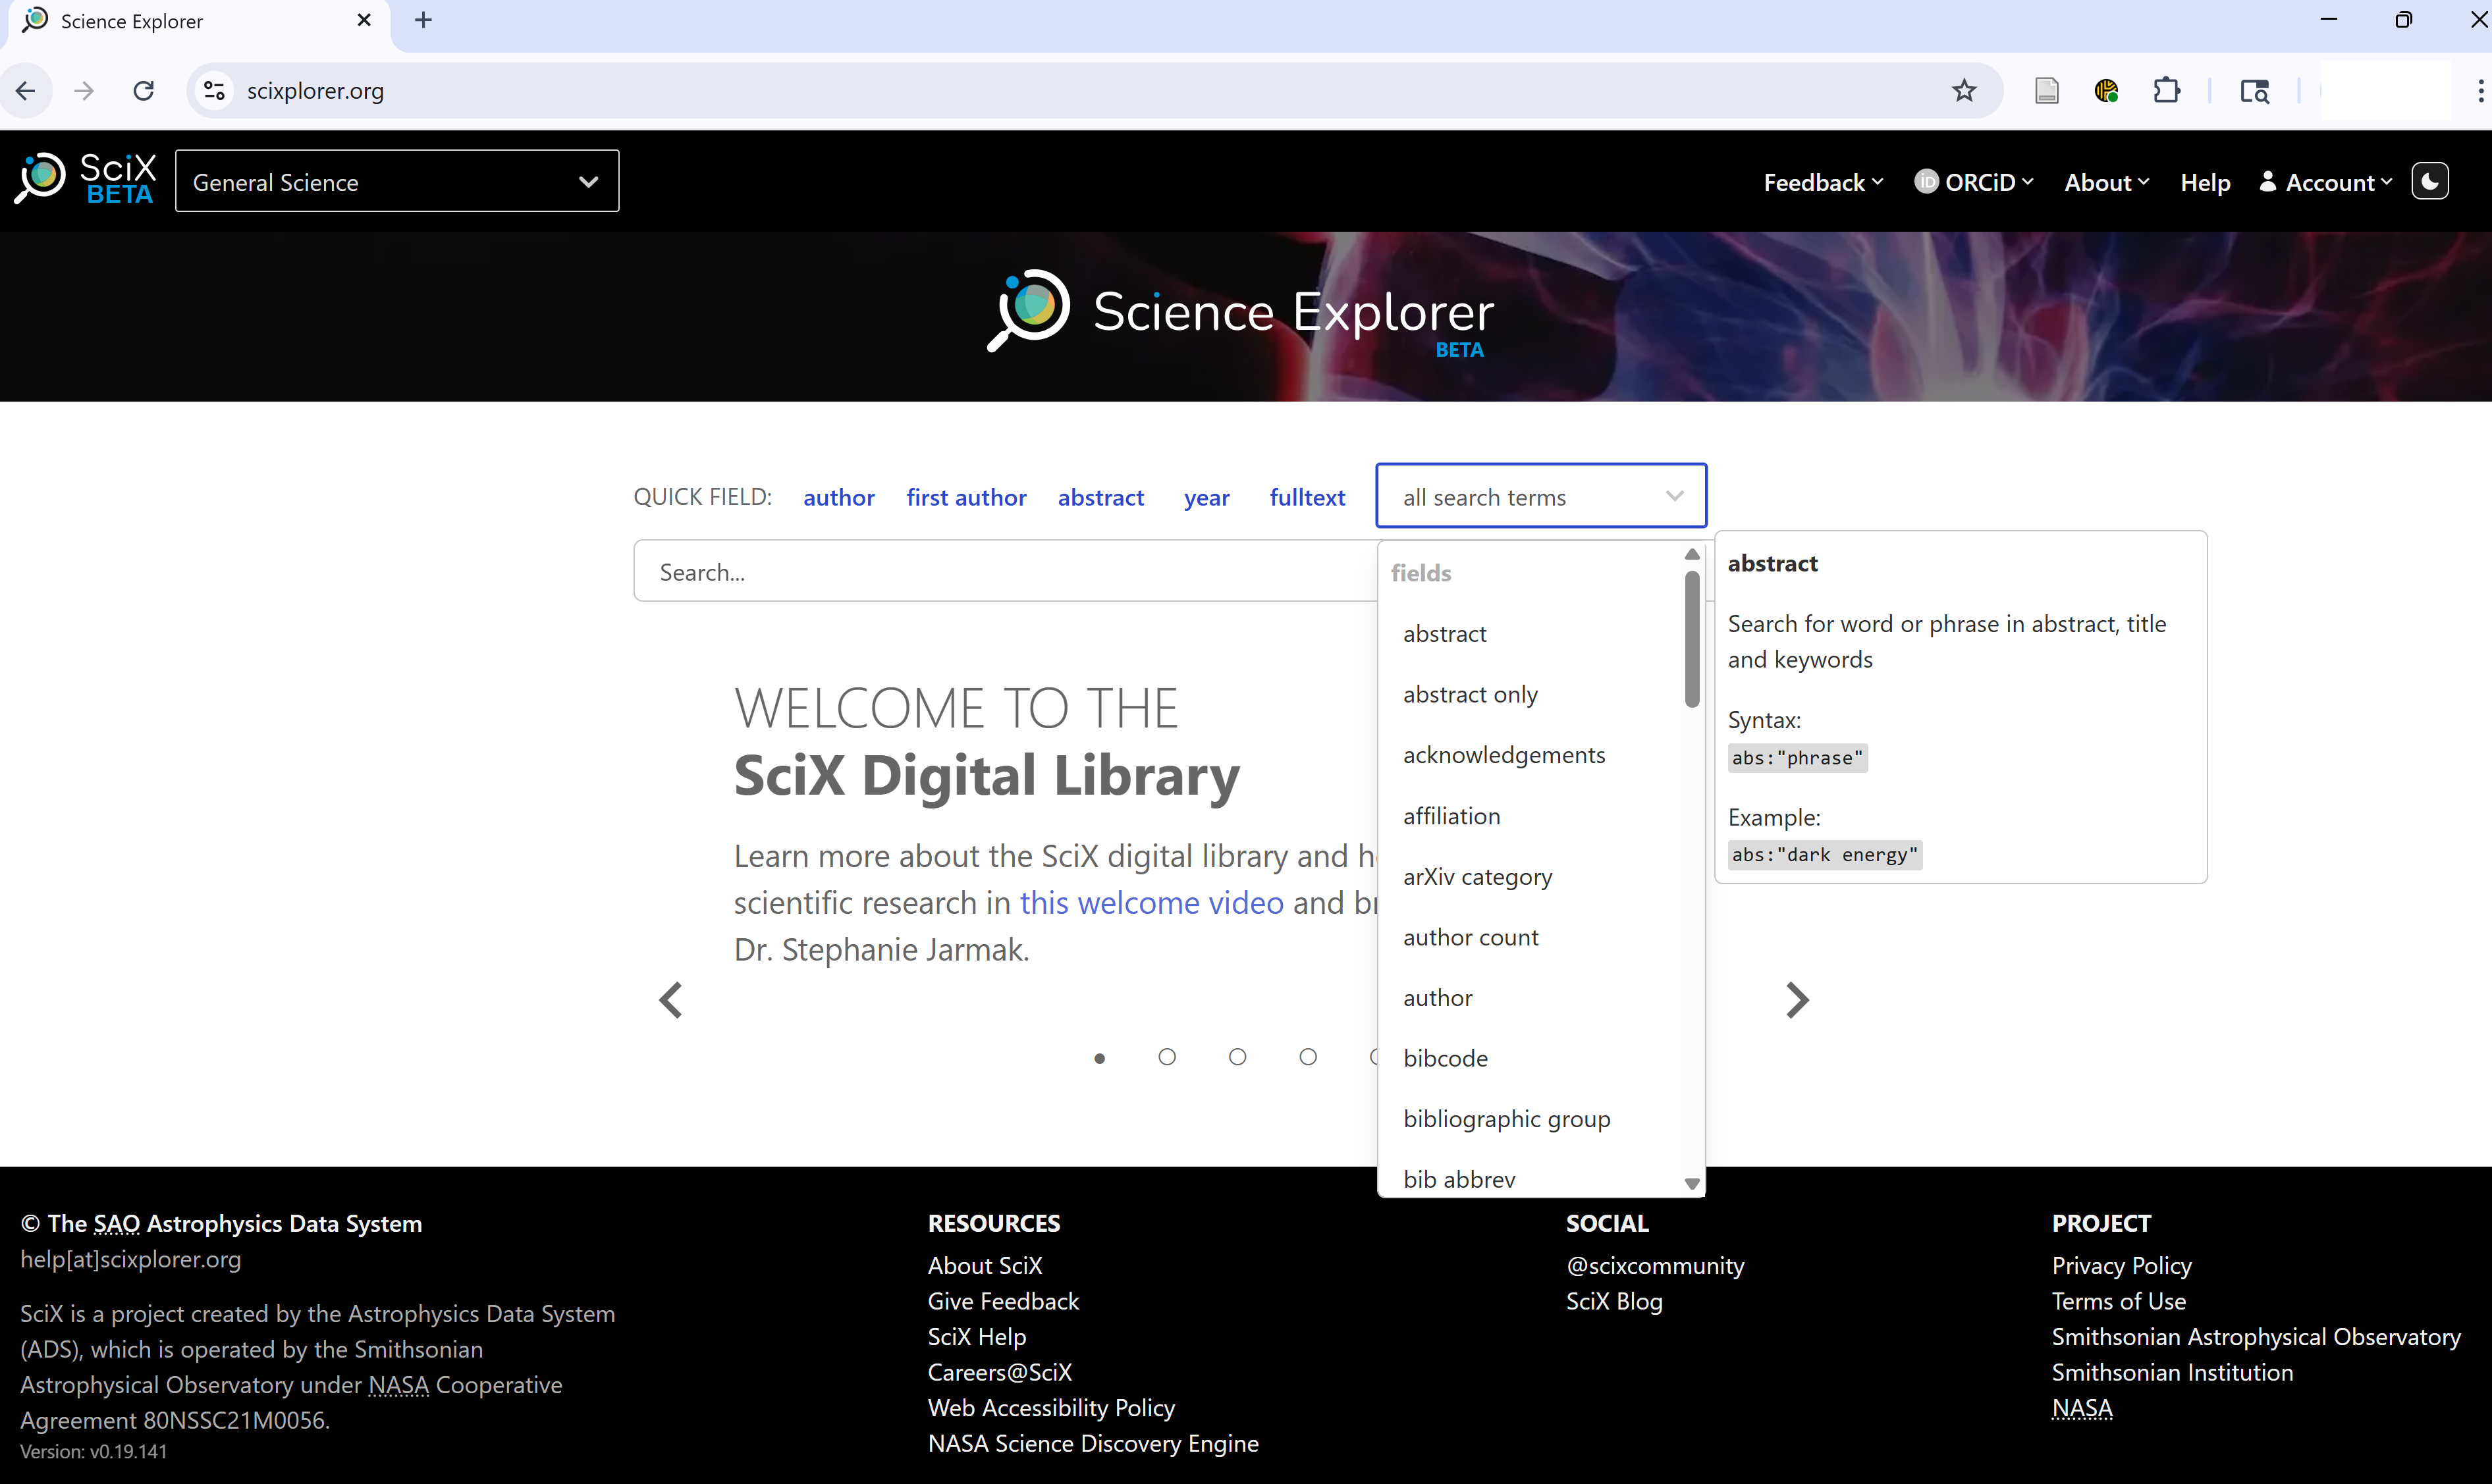This screenshot has width=2492, height=1484.
Task: Bookmark this page with star icon
Action: tap(1964, 91)
